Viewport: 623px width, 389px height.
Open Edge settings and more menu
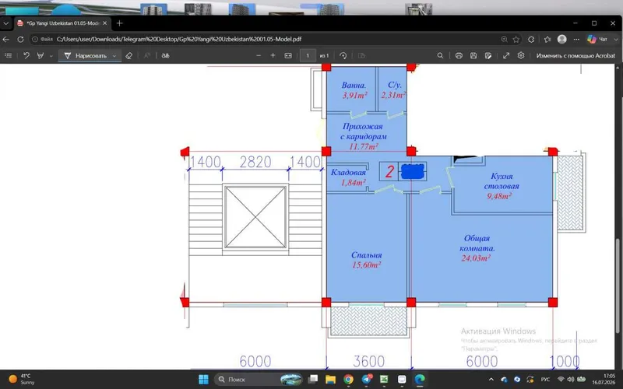576,40
